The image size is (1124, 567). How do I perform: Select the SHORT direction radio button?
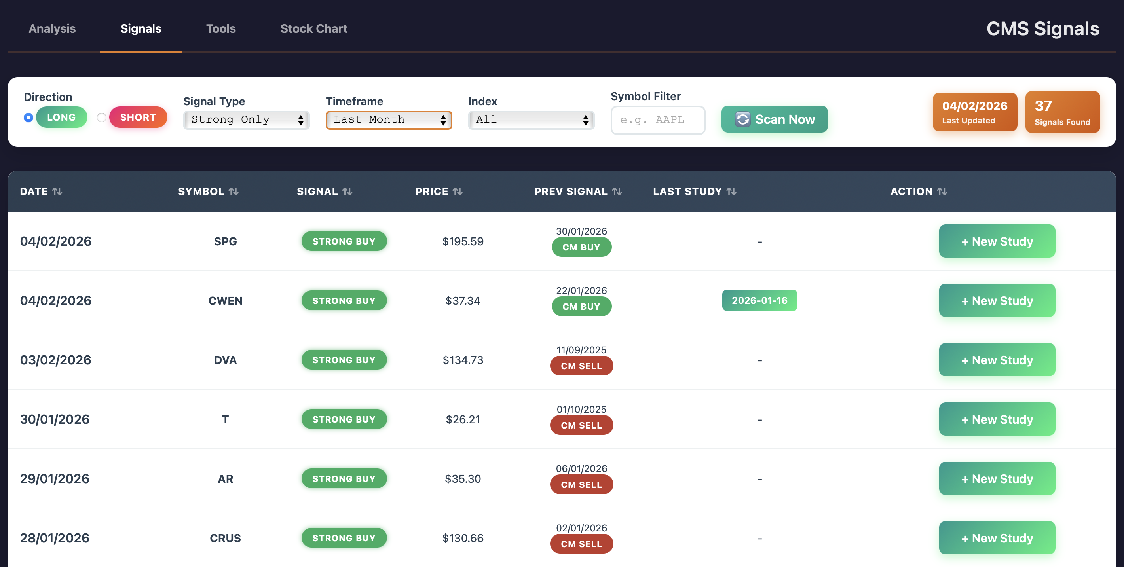102,118
